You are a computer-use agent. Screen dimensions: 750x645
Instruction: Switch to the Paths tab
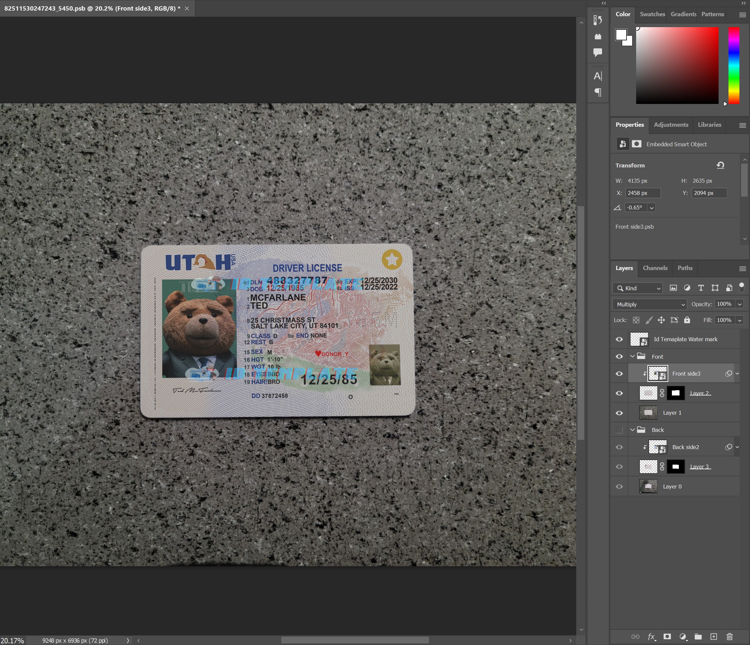click(x=685, y=268)
